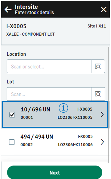111x179 pixels.
Task: Tap the green Next button
Action: coord(55,172)
